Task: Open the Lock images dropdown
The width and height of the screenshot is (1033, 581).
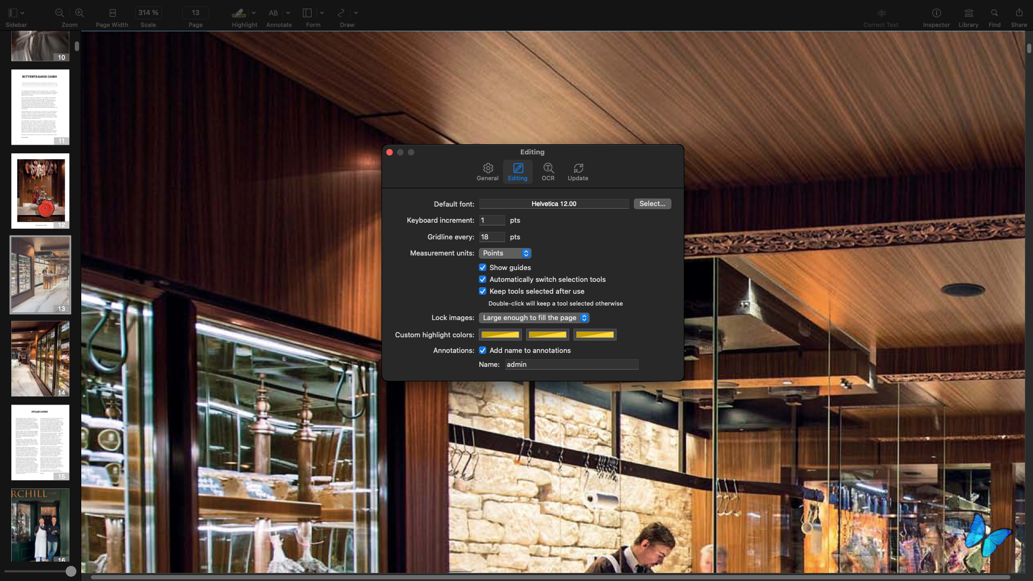Action: point(534,318)
